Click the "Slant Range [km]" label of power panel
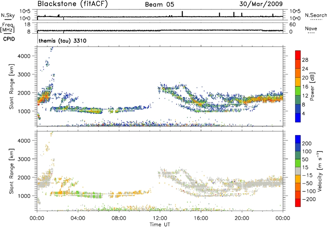The image size is (327, 227). (x=11, y=86)
